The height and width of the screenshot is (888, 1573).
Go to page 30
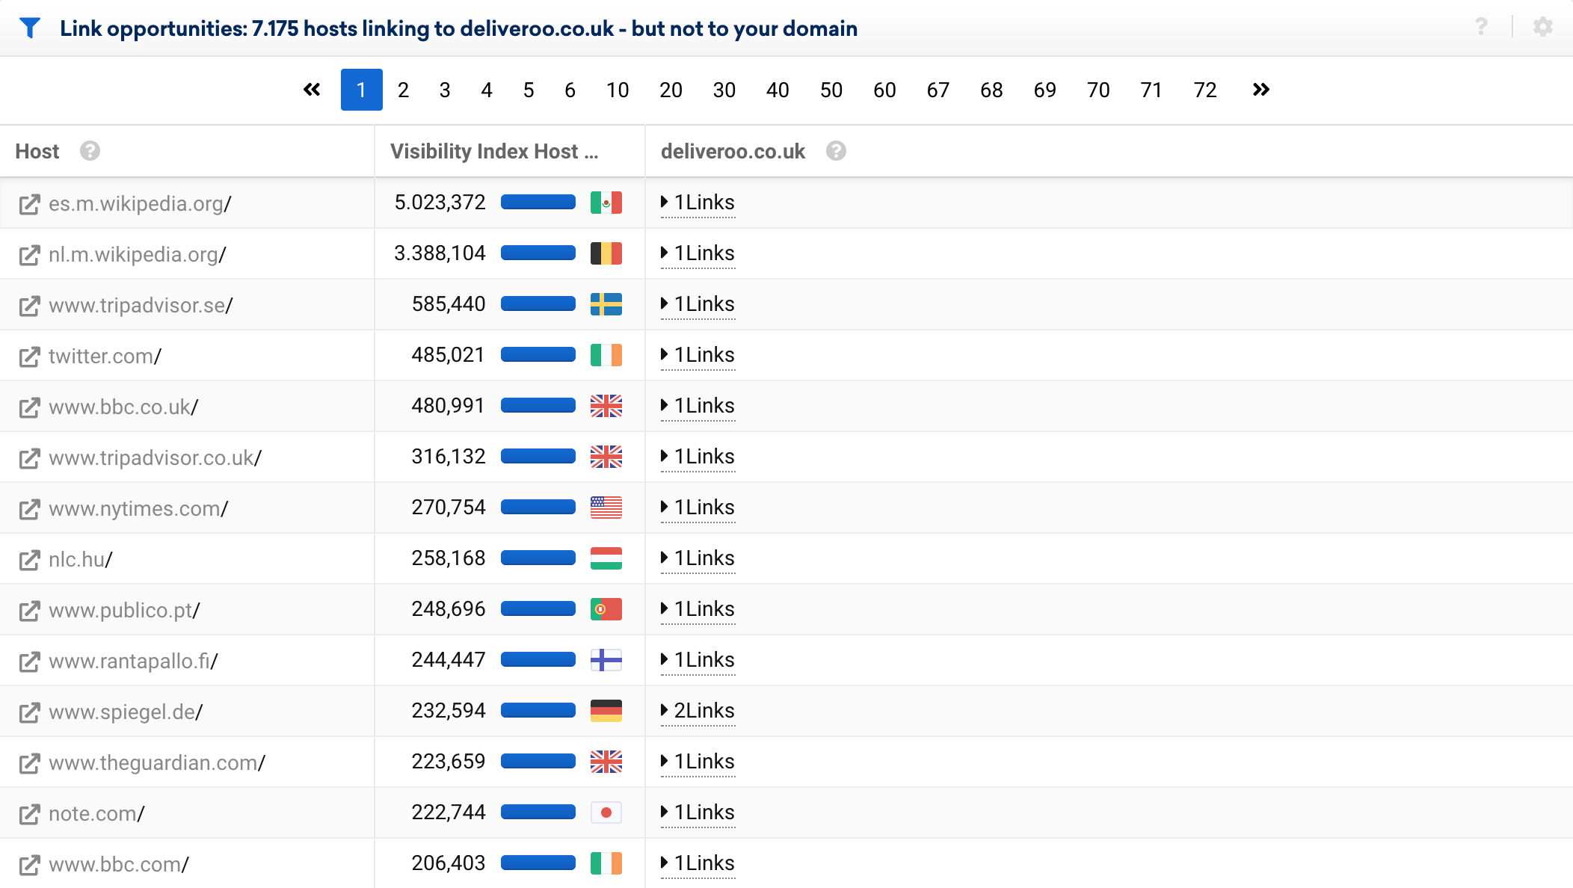[724, 90]
